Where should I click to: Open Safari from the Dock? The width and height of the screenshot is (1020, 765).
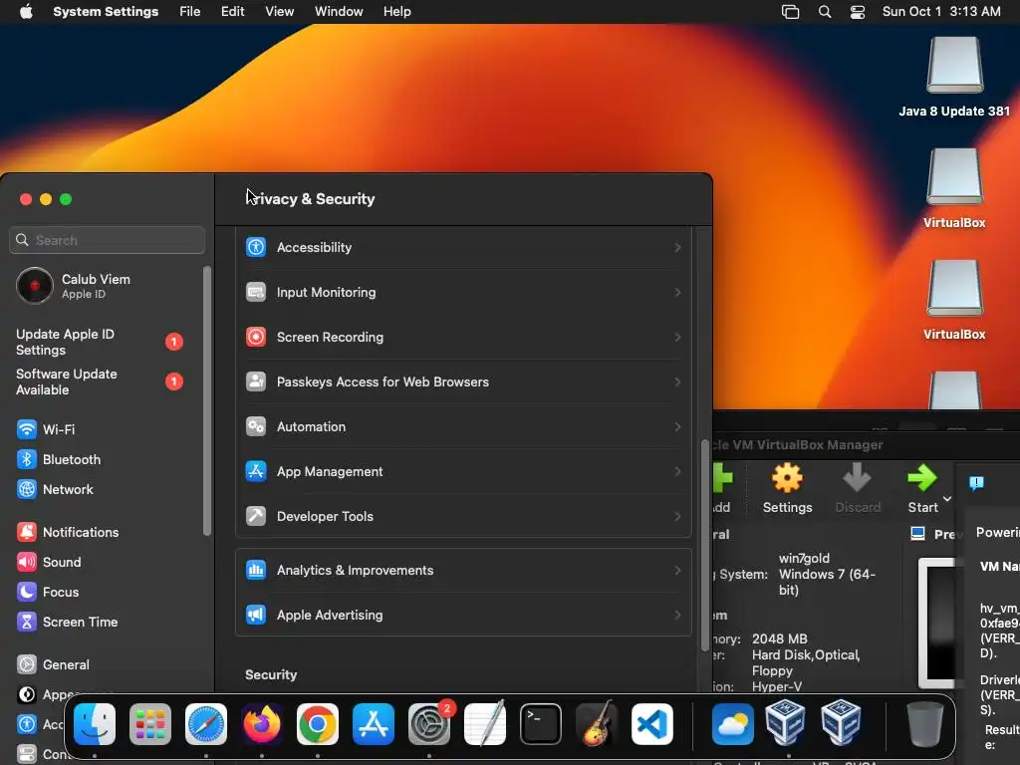pyautogui.click(x=206, y=724)
